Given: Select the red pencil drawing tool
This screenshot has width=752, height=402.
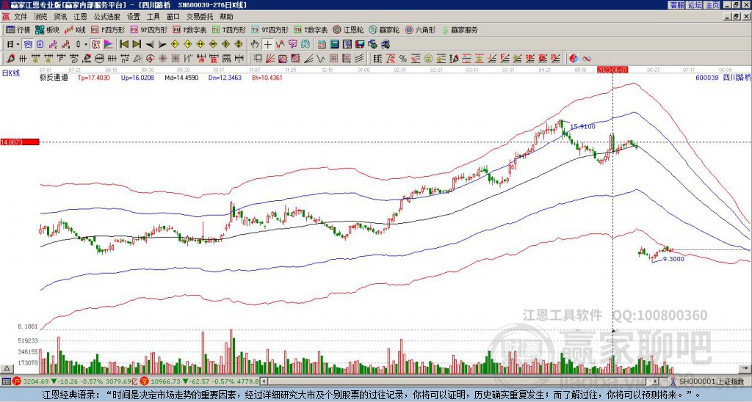Looking at the screenshot, I should [x=10, y=59].
